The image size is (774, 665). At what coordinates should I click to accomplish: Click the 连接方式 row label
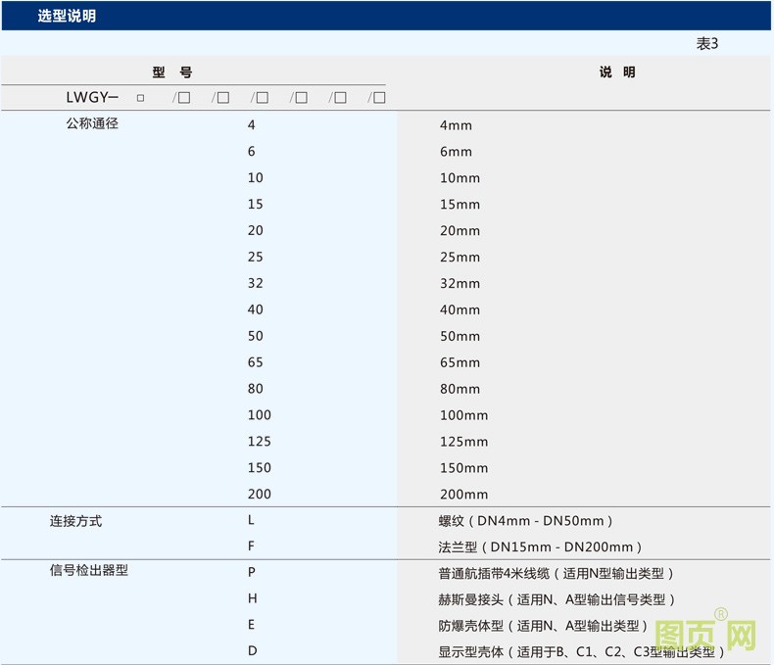[x=75, y=521]
